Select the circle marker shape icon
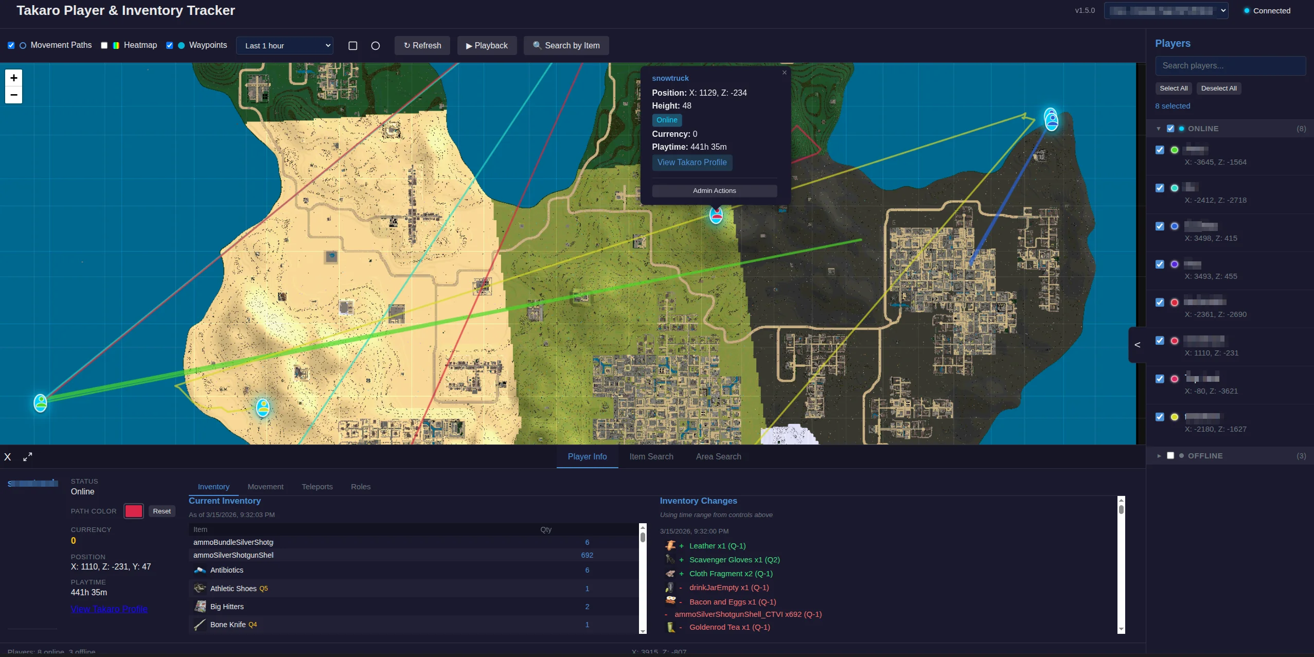The height and width of the screenshot is (657, 1314). tap(375, 45)
